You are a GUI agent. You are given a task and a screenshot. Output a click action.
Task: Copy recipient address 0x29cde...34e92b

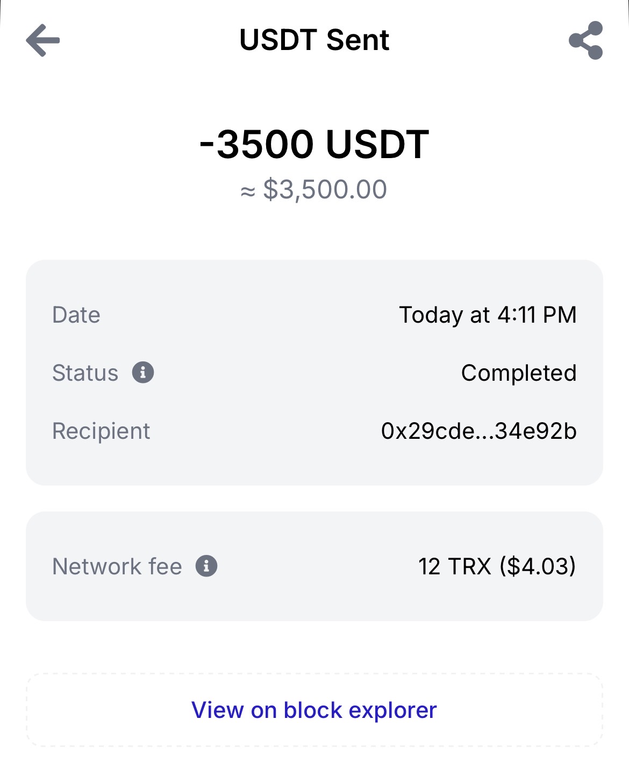coord(478,431)
